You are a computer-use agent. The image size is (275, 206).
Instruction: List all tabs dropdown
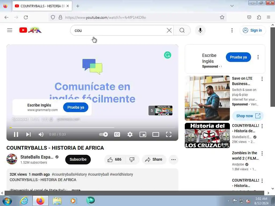coord(232,6)
